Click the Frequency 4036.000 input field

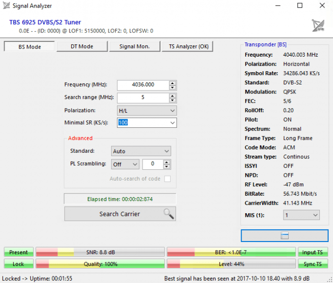tap(143, 85)
